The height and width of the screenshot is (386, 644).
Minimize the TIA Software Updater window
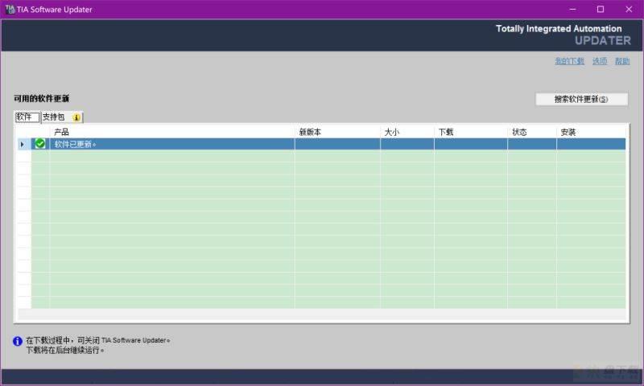[x=572, y=9]
